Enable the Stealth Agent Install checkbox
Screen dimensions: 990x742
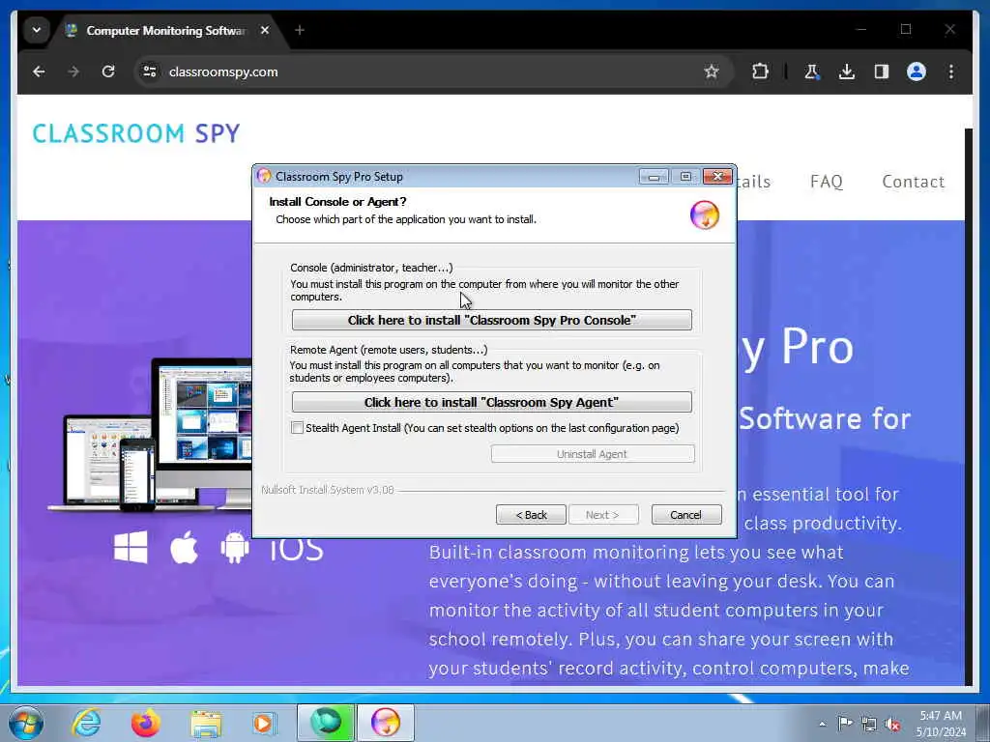pos(298,428)
